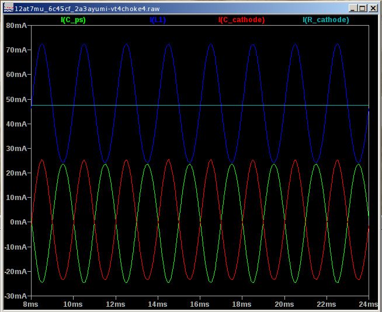Click the I(L1) blue trace label

(x=158, y=20)
